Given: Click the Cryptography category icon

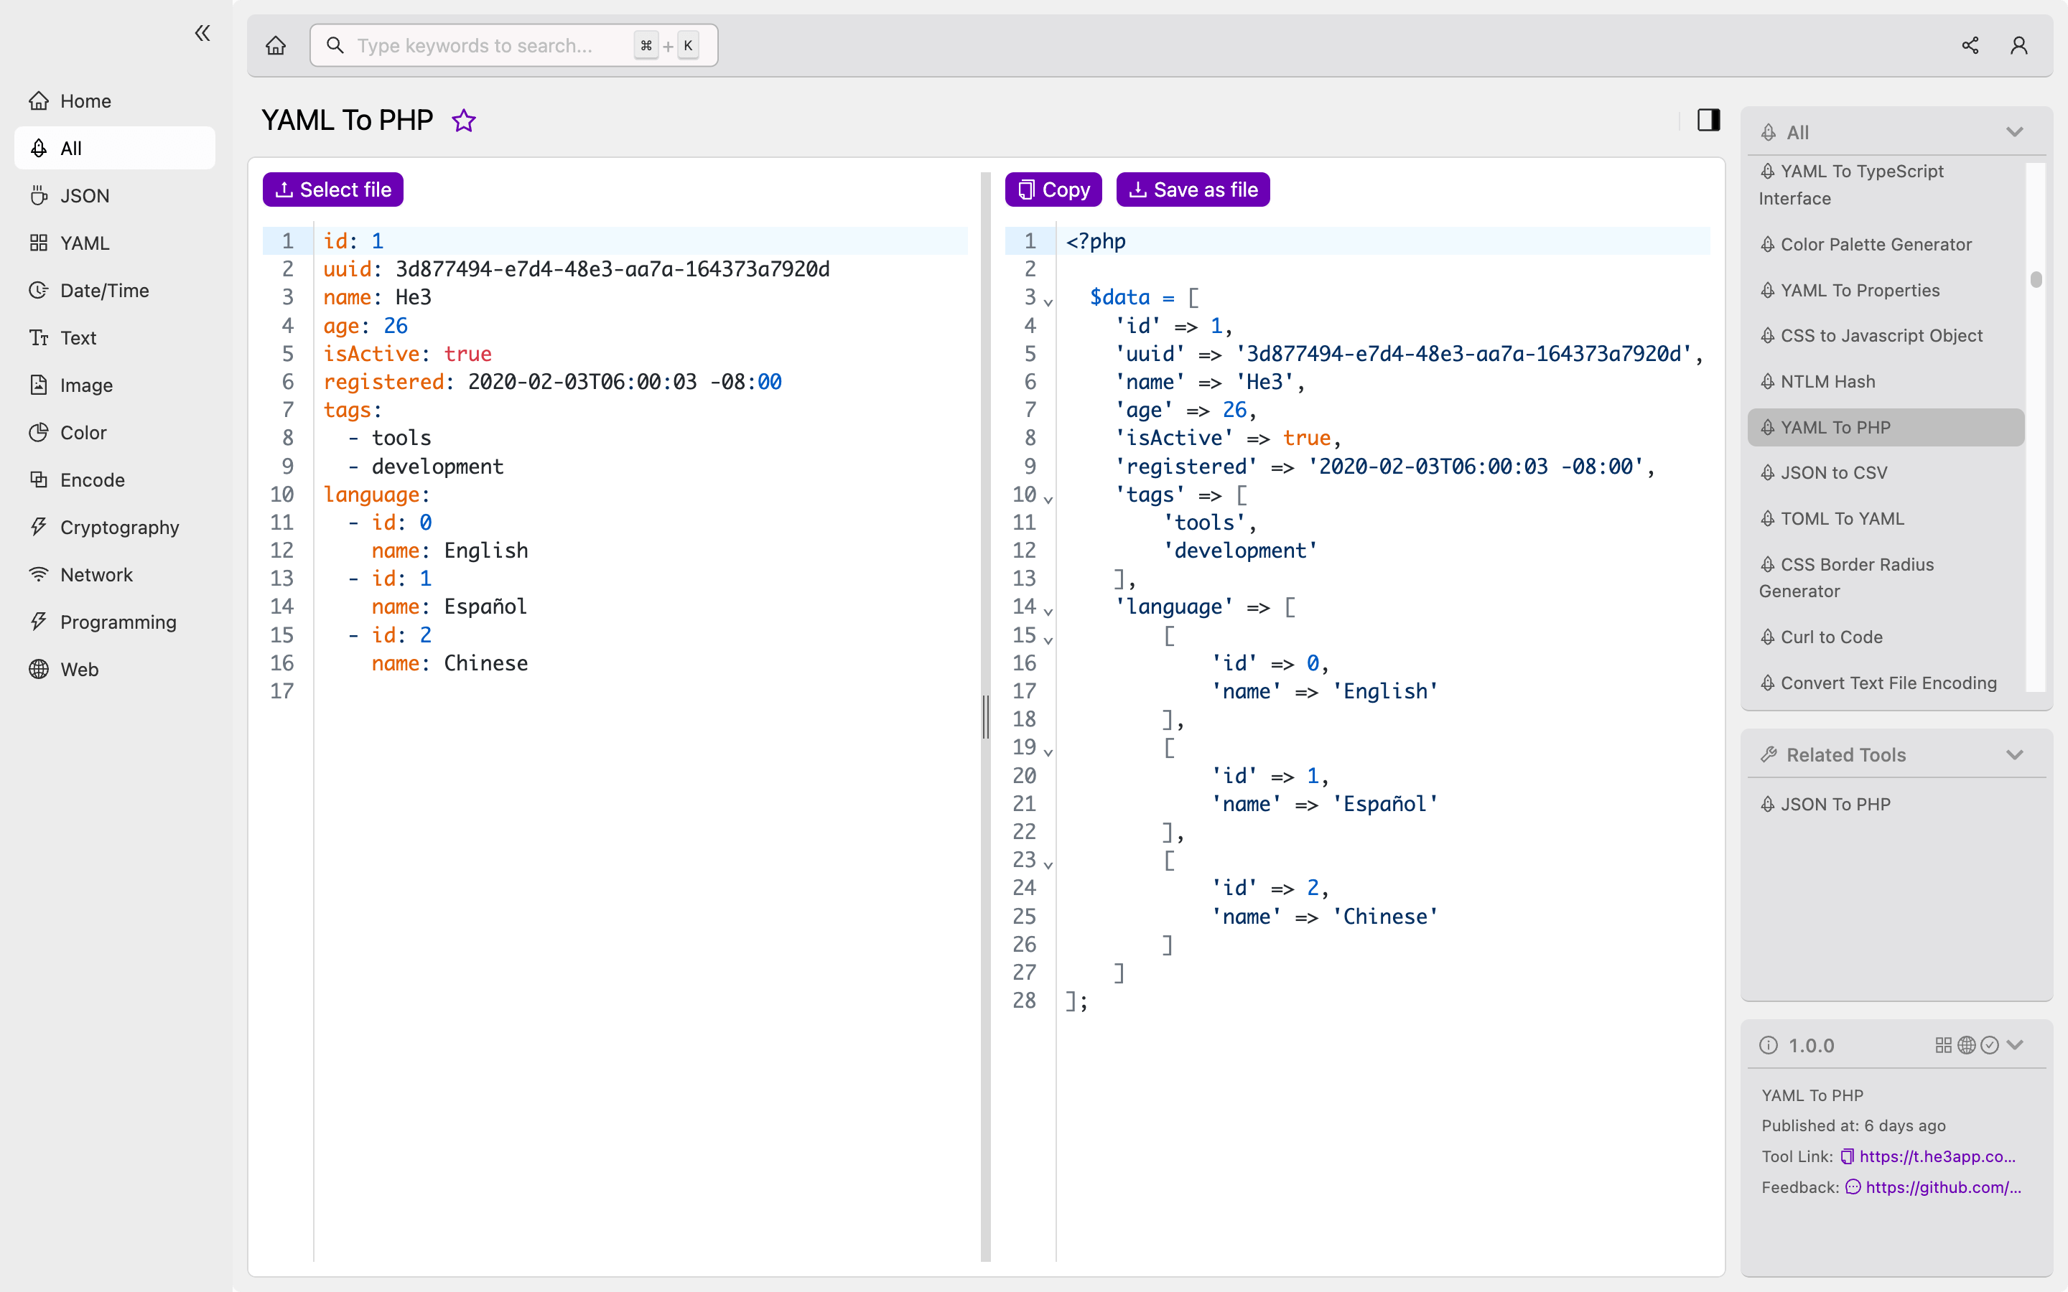Looking at the screenshot, I should click(39, 528).
